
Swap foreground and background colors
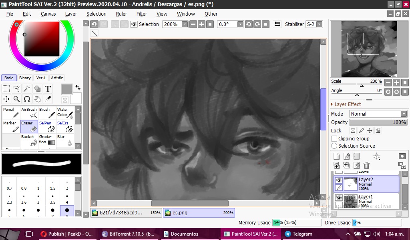coord(78,88)
